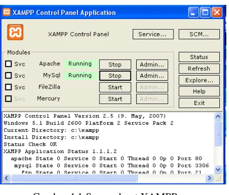Screen dimensions: 229x195
Task: Open Admin for Apache
Action: 152,65
